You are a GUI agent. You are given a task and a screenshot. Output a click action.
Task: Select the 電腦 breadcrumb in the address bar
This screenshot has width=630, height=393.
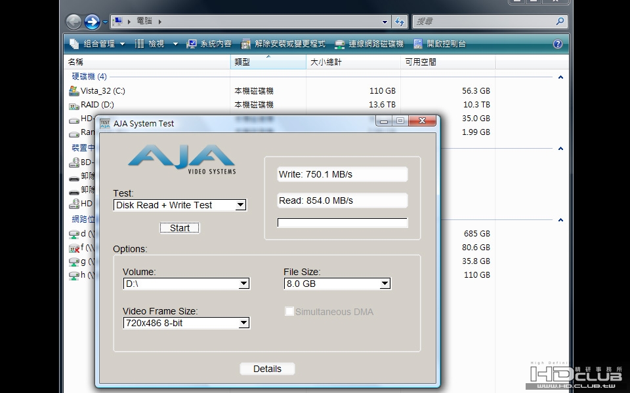(x=144, y=21)
